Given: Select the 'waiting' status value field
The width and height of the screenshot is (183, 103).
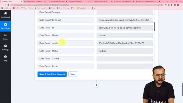Looking at the screenshot, I should click(125, 51).
